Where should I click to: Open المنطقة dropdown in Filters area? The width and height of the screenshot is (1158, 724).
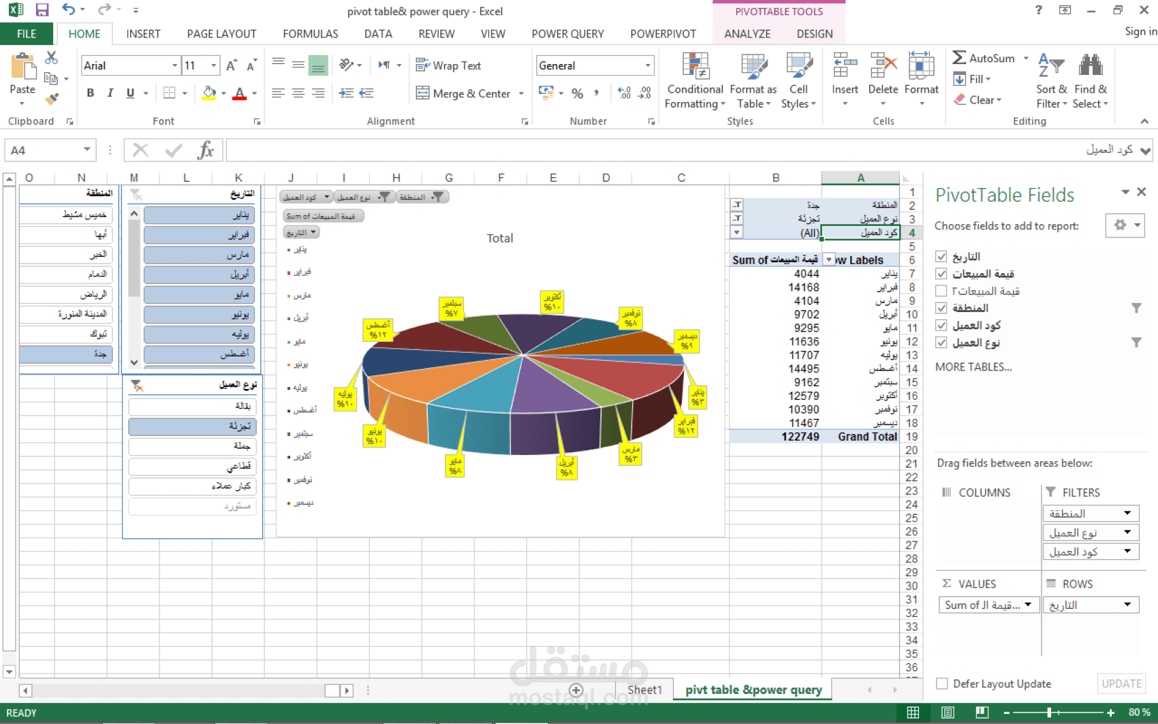pos(1127,513)
